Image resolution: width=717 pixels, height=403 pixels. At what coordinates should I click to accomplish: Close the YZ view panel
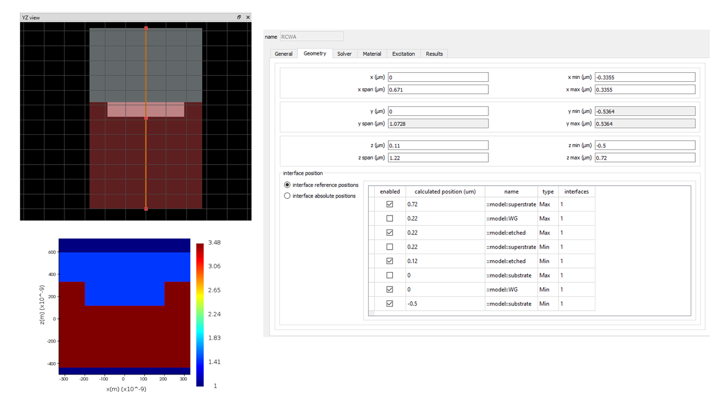248,17
